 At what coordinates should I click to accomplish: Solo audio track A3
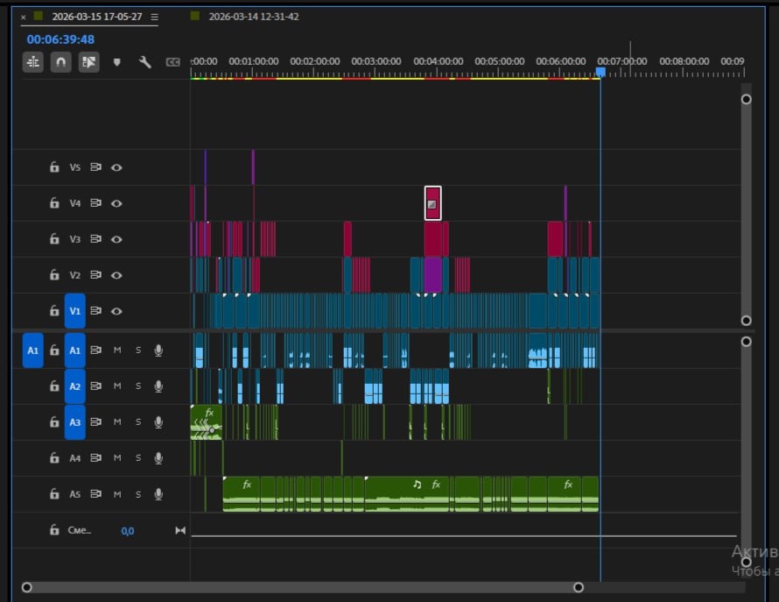click(x=137, y=422)
